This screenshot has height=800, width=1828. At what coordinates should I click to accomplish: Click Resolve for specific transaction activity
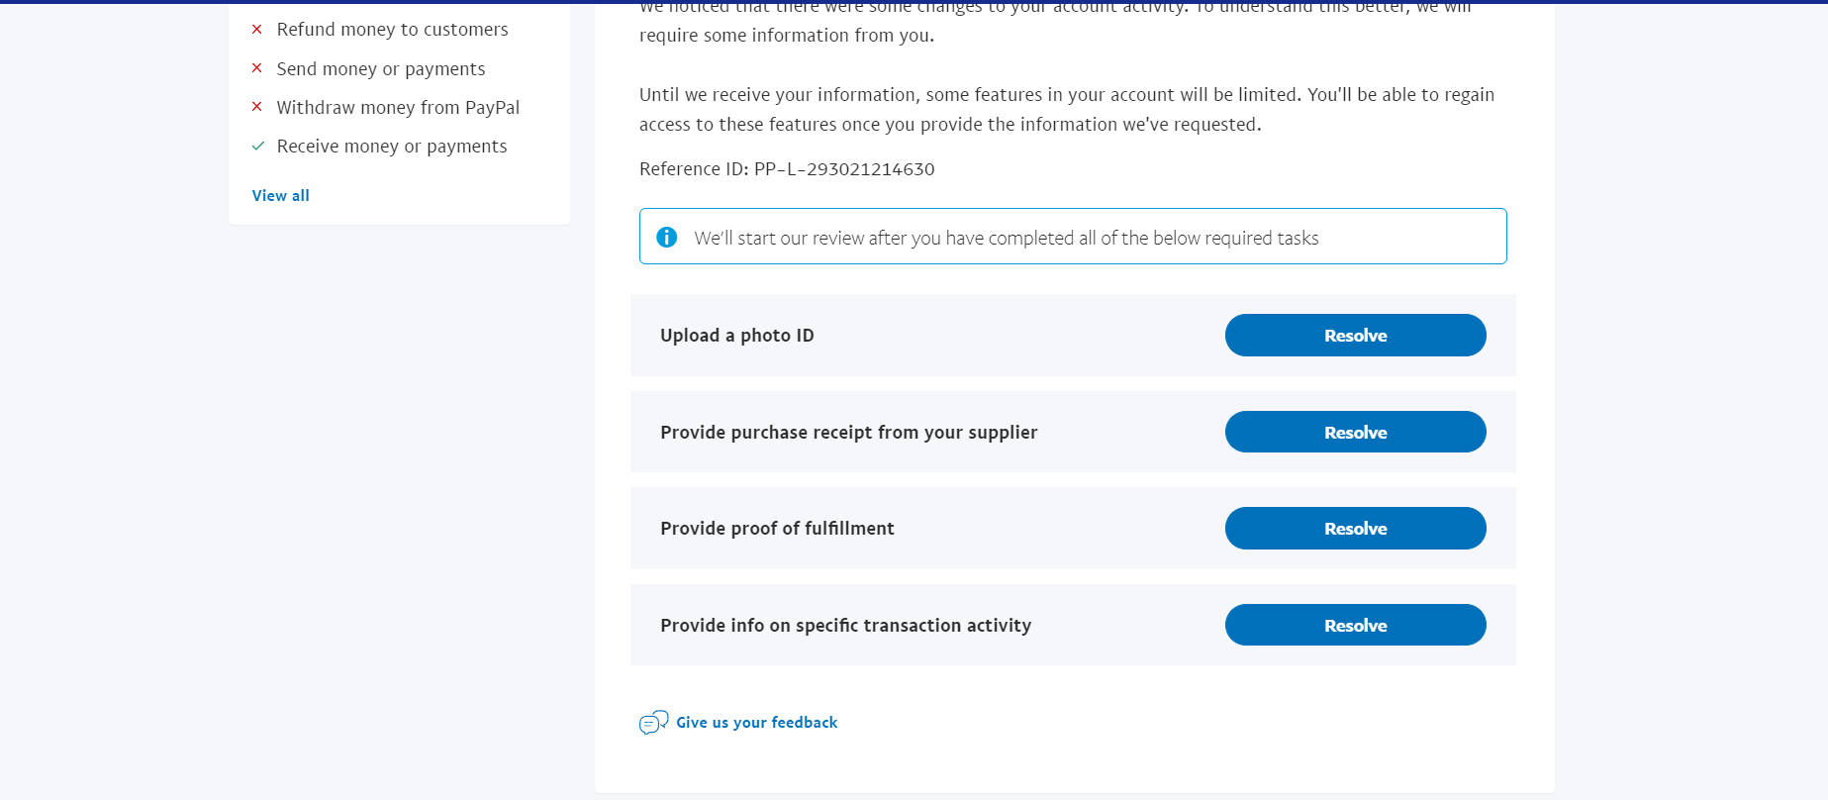(1355, 626)
